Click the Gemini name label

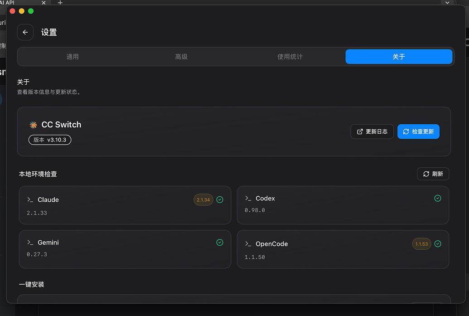(48, 243)
